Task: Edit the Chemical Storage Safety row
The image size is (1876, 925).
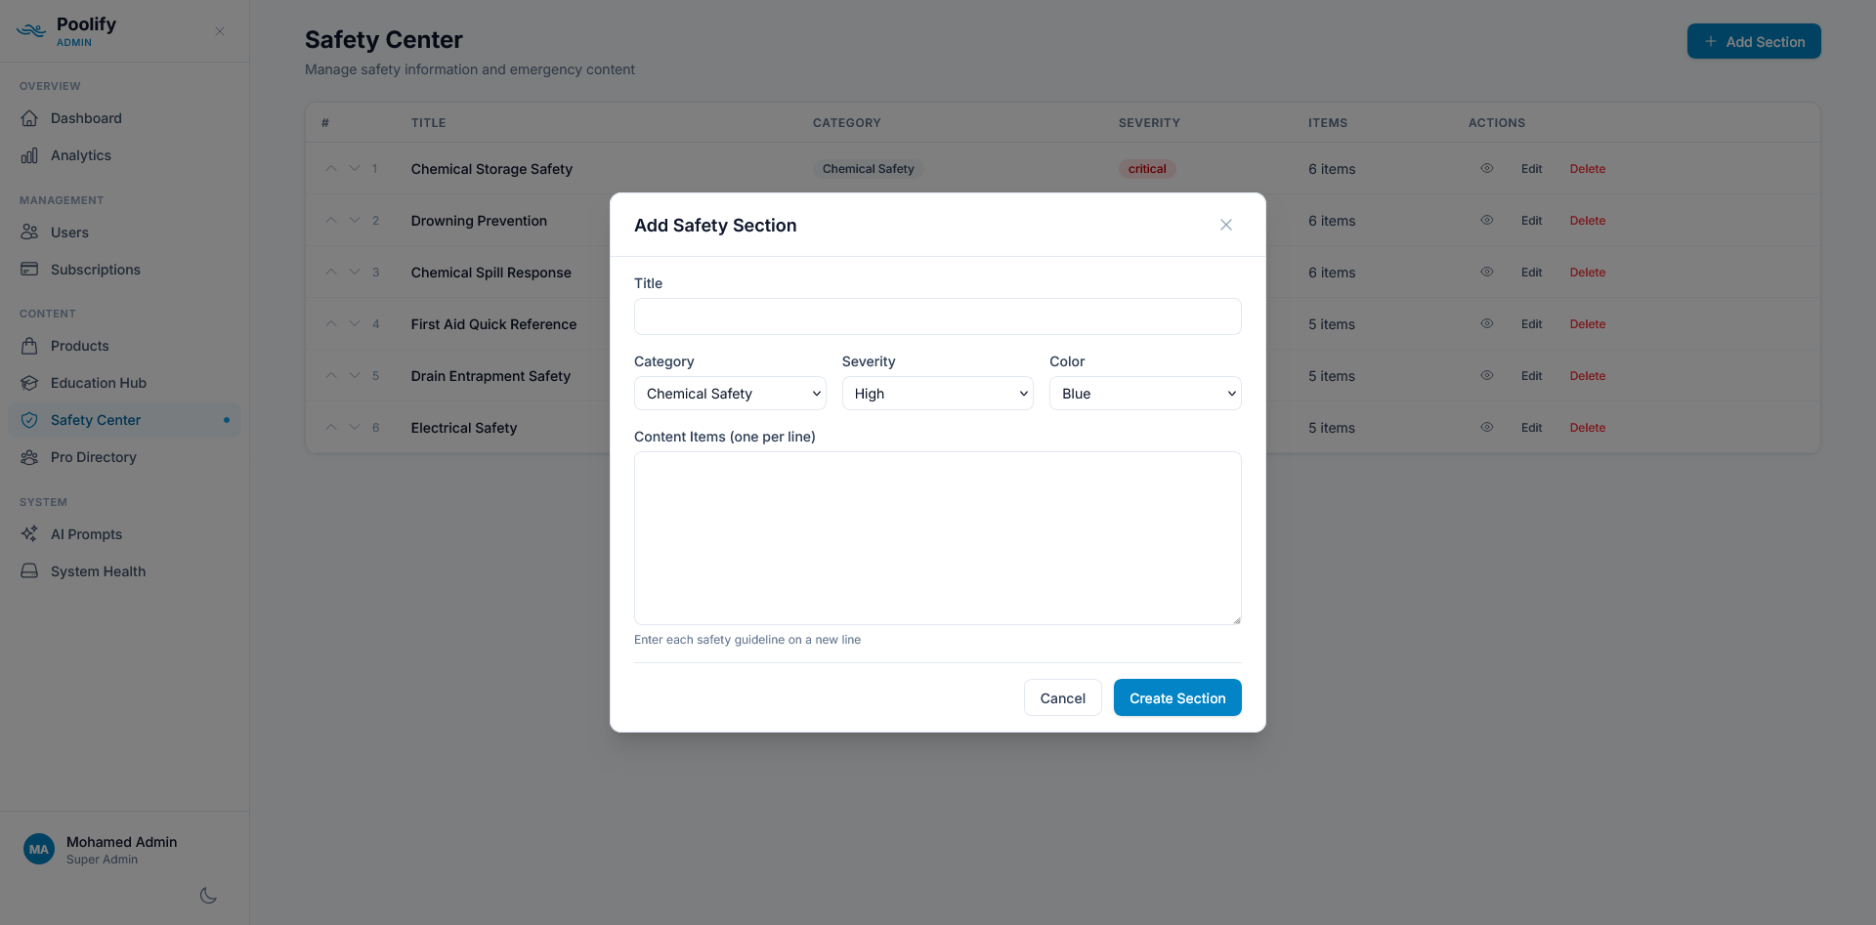Action: pyautogui.click(x=1531, y=169)
